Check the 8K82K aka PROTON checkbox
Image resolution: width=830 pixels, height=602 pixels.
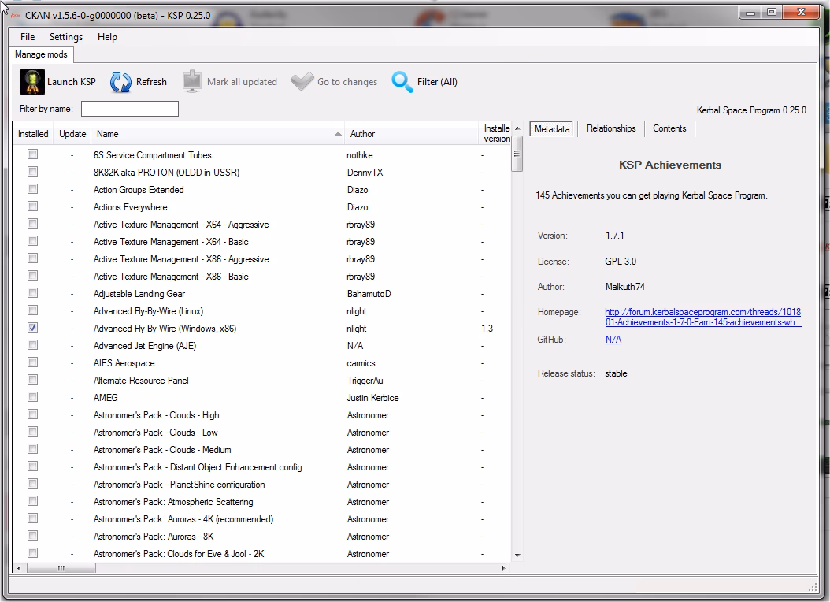point(33,172)
